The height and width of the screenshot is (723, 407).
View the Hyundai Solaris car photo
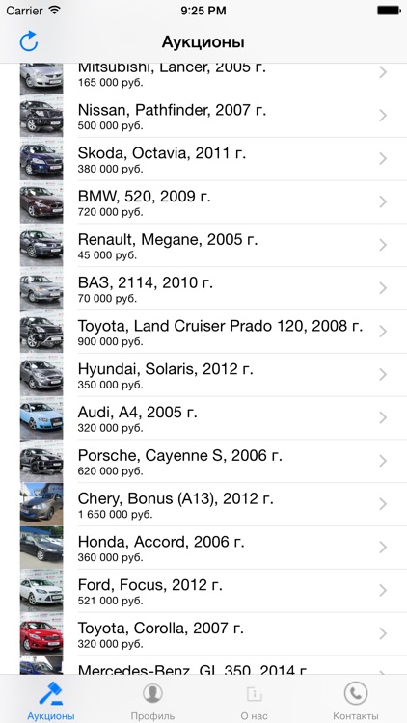pyautogui.click(x=41, y=375)
